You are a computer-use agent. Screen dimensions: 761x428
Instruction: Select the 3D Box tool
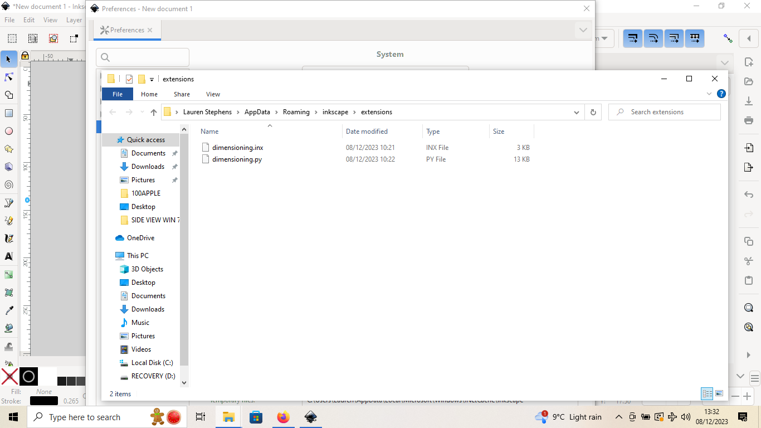coord(9,167)
